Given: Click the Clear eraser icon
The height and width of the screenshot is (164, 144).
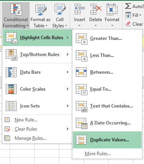Looking at the screenshot, I should click(128, 24).
